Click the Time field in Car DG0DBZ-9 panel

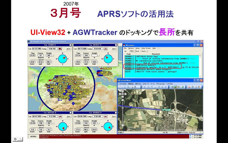[78, 123]
